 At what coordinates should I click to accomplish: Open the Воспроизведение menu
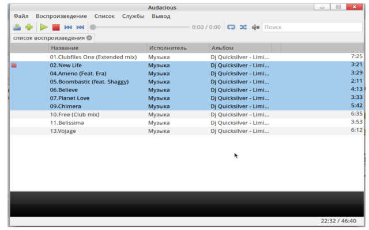click(x=61, y=16)
